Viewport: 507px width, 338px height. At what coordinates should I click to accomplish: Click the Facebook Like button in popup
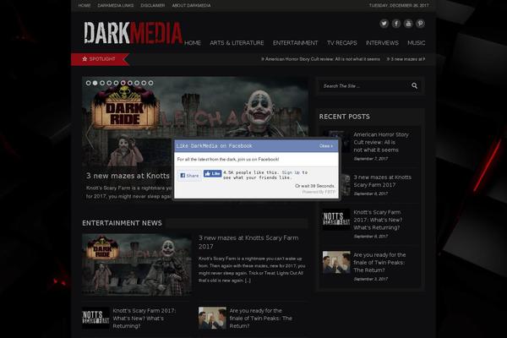(212, 174)
